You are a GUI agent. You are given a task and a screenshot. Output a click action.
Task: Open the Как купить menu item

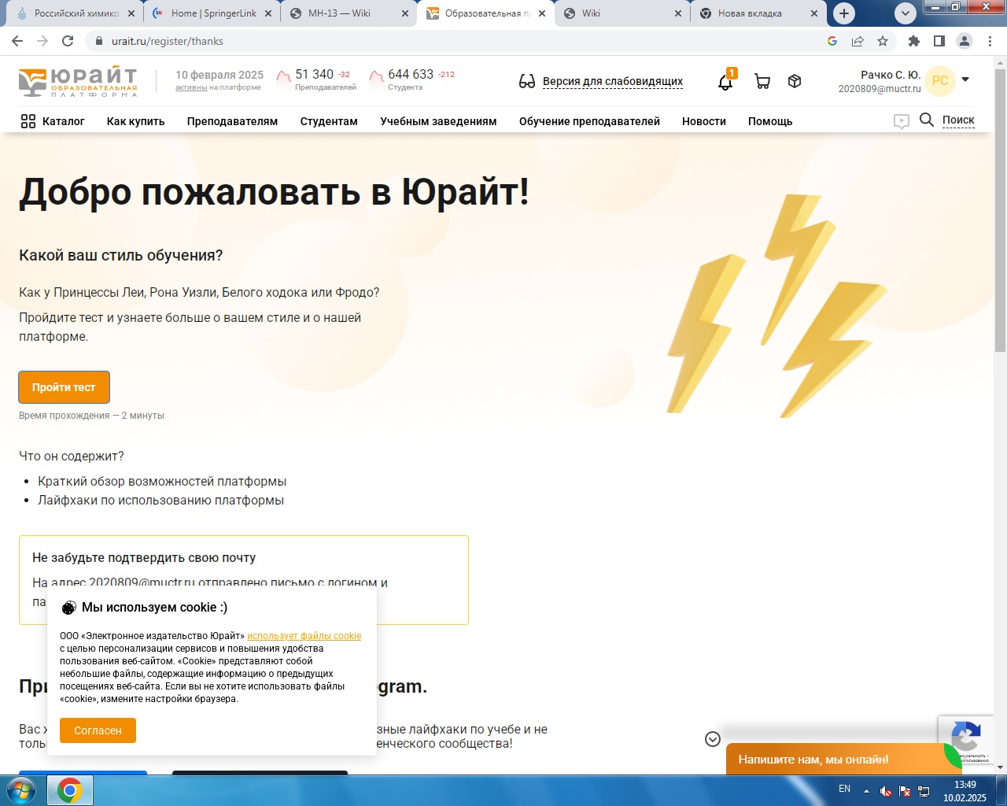(x=136, y=121)
